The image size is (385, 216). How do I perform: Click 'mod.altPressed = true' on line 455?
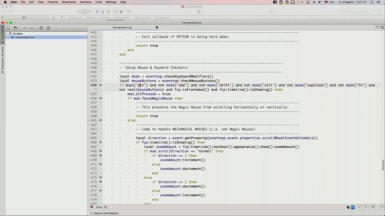pos(149,94)
